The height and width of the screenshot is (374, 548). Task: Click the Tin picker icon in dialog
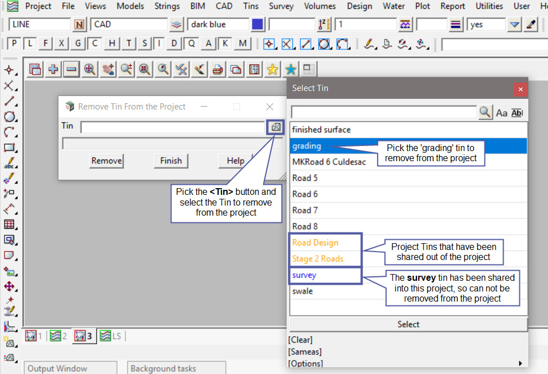[275, 127]
